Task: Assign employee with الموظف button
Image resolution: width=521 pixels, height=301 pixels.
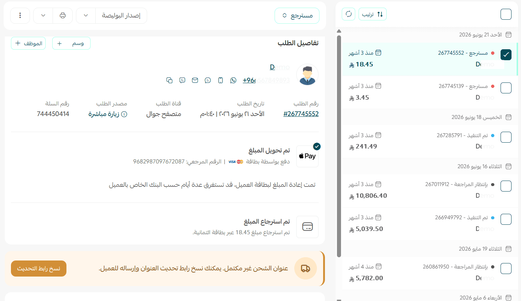Action: (28, 43)
